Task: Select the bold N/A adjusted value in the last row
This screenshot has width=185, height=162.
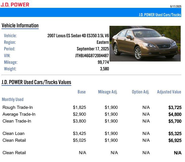Action: tap(178, 153)
